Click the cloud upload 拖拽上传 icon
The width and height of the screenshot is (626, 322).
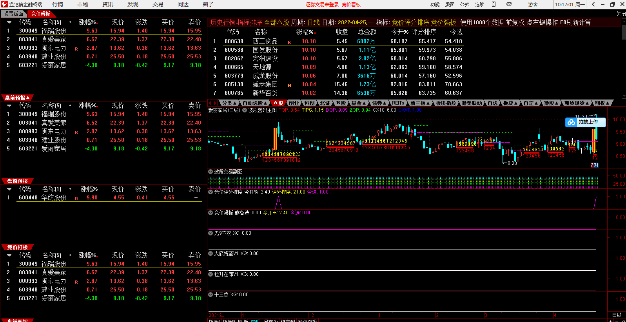572,122
